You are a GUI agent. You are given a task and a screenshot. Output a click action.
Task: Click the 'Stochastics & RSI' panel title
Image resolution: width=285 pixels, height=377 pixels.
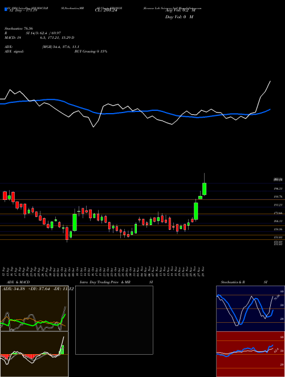pyautogui.click(x=244, y=282)
